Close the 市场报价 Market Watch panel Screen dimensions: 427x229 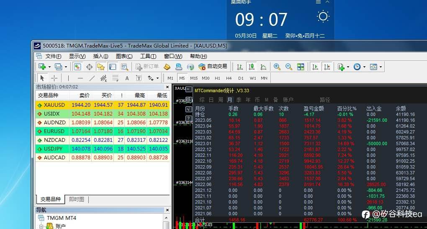tap(167, 87)
